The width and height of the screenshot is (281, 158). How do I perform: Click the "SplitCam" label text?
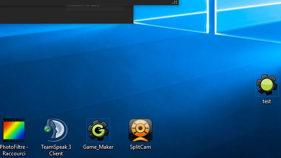[x=140, y=147]
